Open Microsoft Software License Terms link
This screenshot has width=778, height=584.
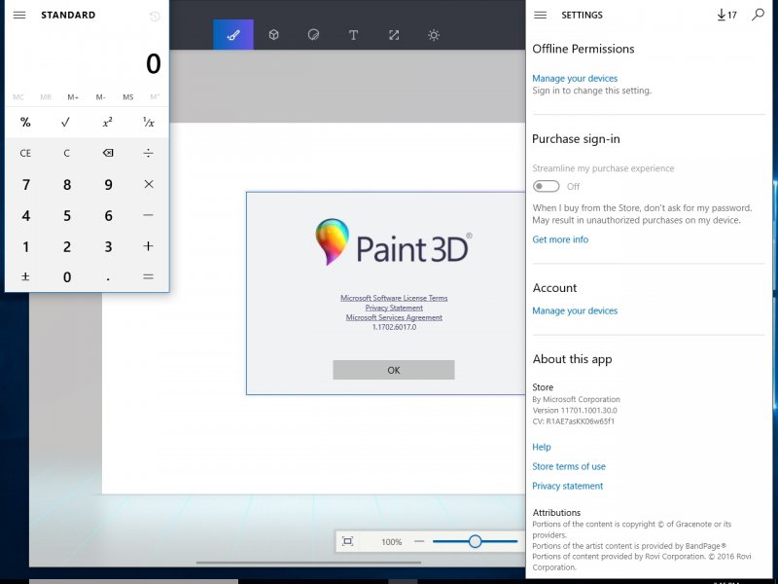click(x=394, y=298)
